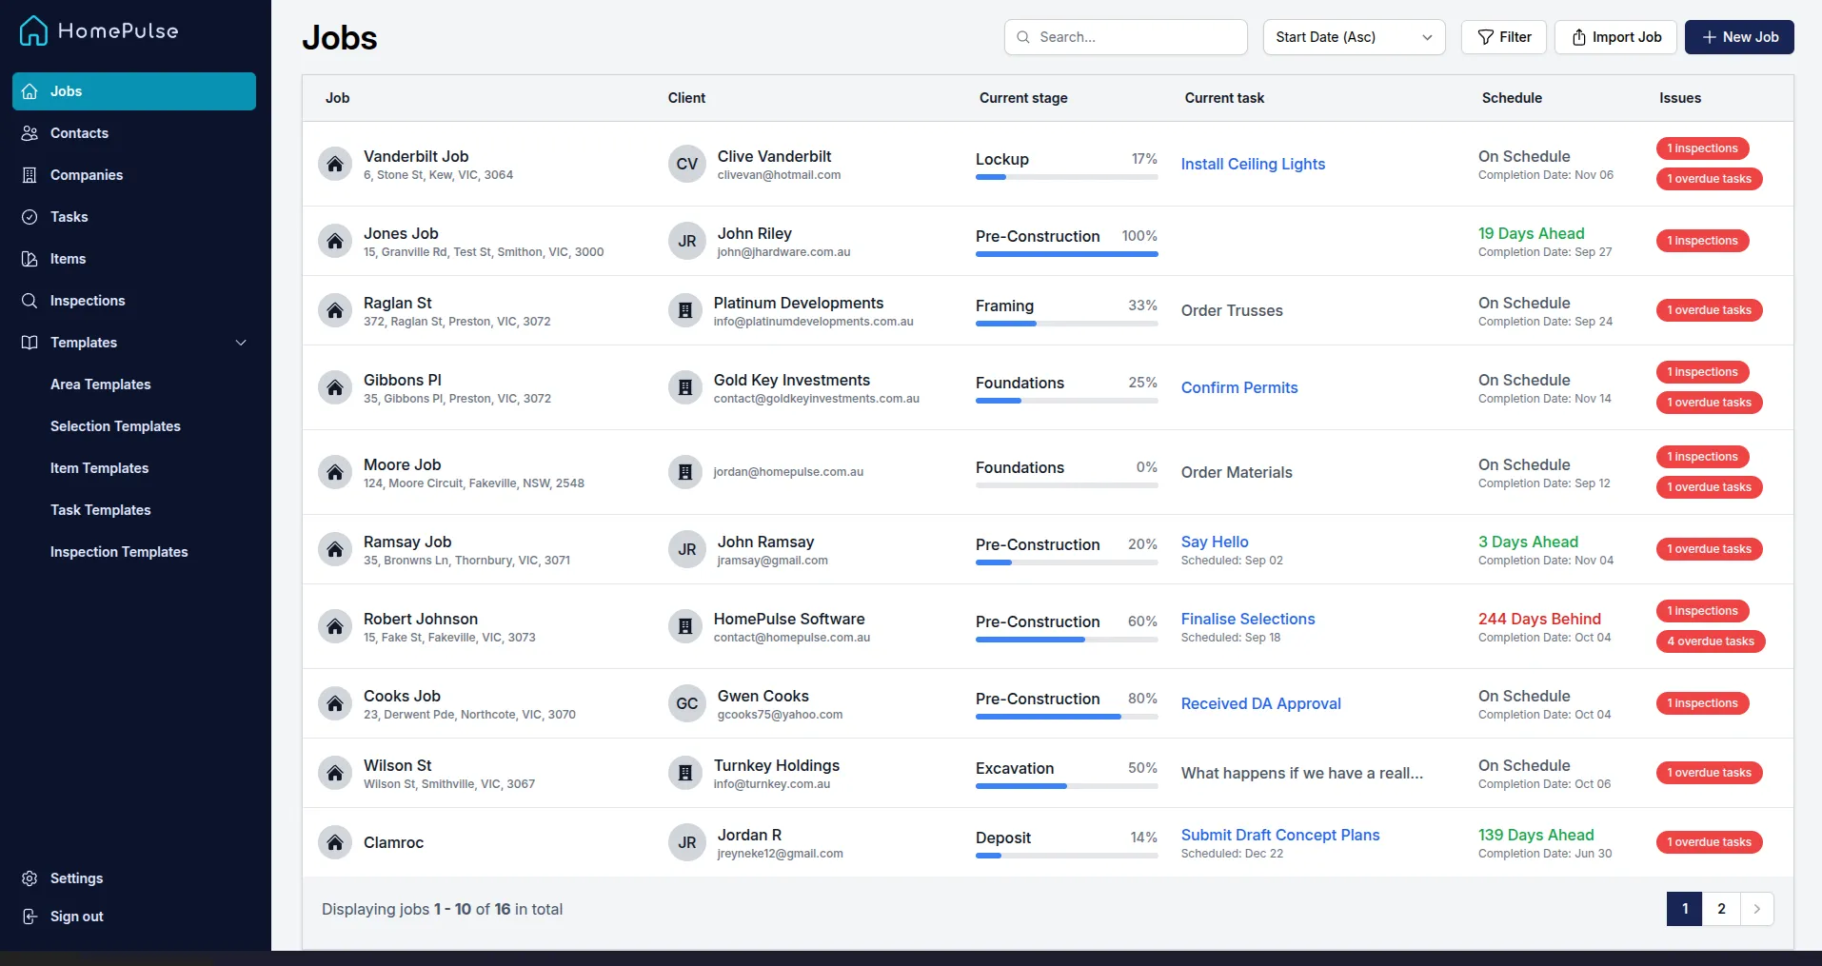The width and height of the screenshot is (1822, 966).
Task: Open the Jobs section via house icon
Action: tap(31, 90)
